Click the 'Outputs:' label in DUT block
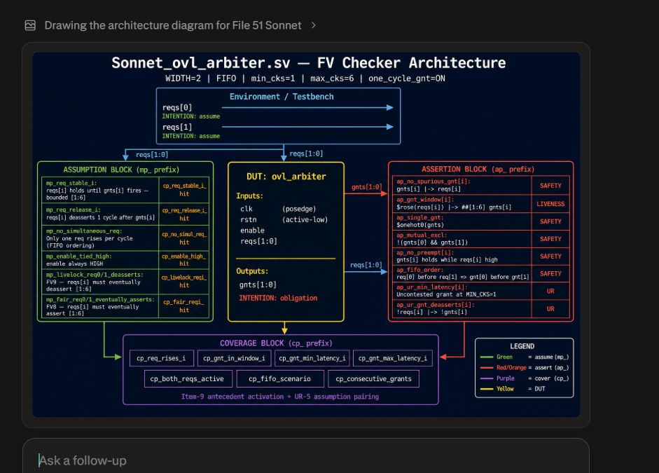 pyautogui.click(x=252, y=271)
